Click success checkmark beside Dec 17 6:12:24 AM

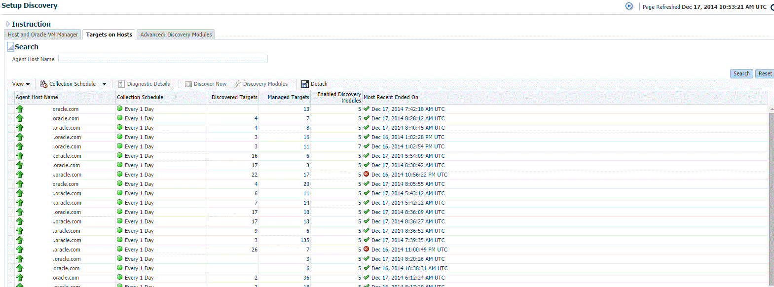(x=366, y=277)
